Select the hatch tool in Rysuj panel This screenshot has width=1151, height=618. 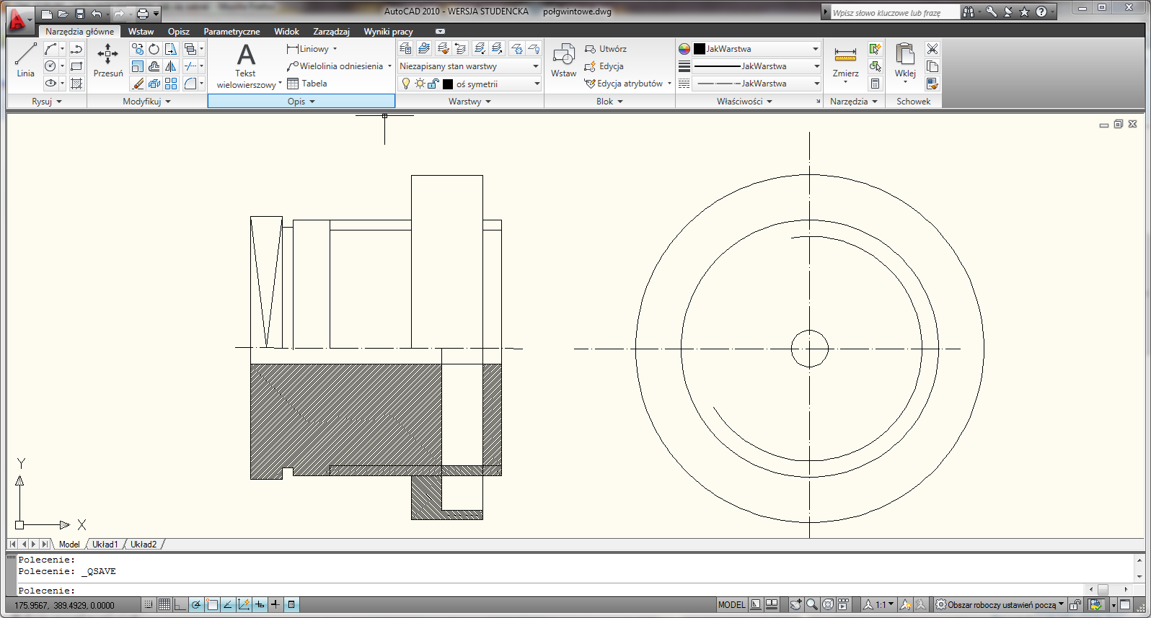(76, 84)
